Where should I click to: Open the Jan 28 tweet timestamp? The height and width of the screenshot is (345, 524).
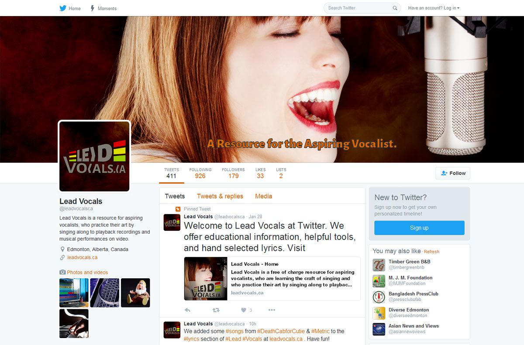point(255,217)
